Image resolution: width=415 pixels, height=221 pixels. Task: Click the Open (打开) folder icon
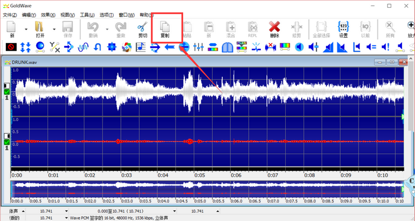[x=40, y=29]
